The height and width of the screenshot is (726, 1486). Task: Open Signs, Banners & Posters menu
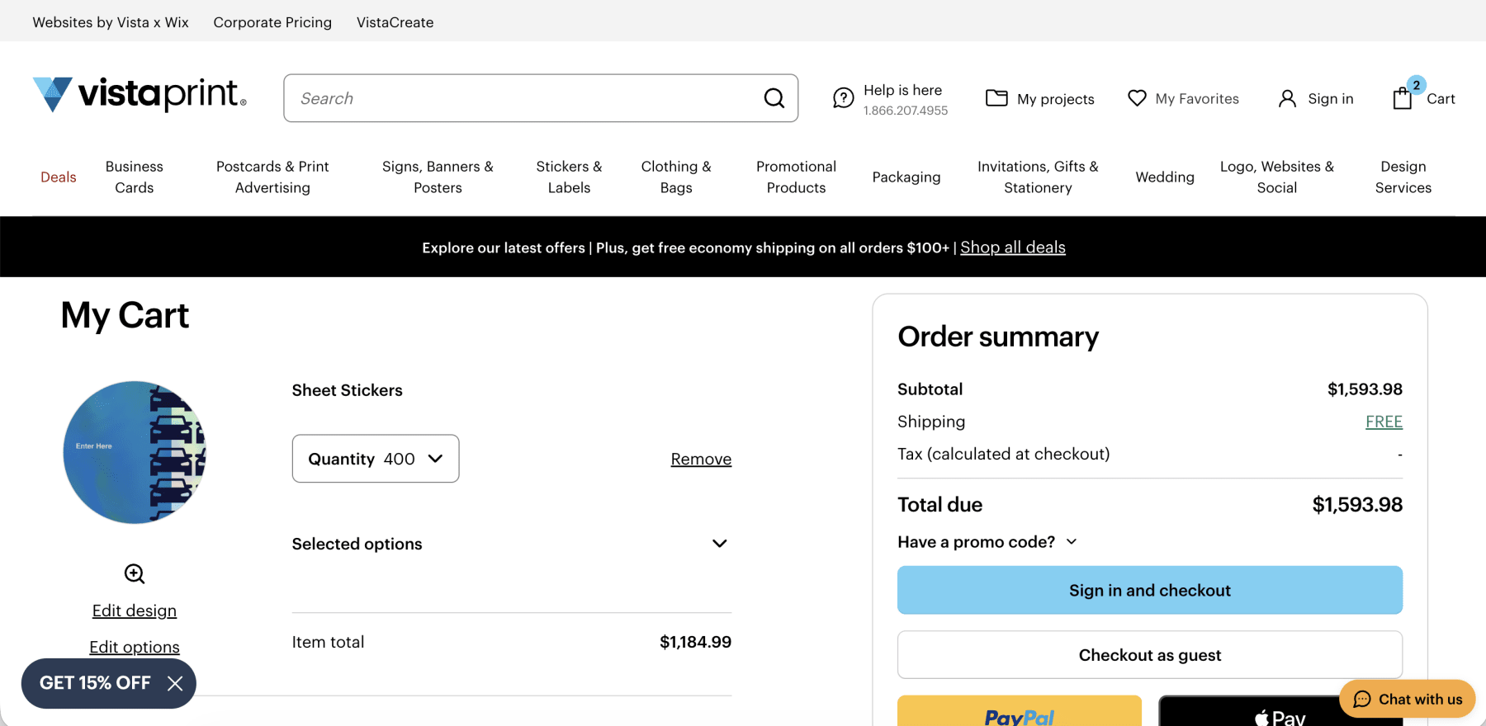point(438,177)
